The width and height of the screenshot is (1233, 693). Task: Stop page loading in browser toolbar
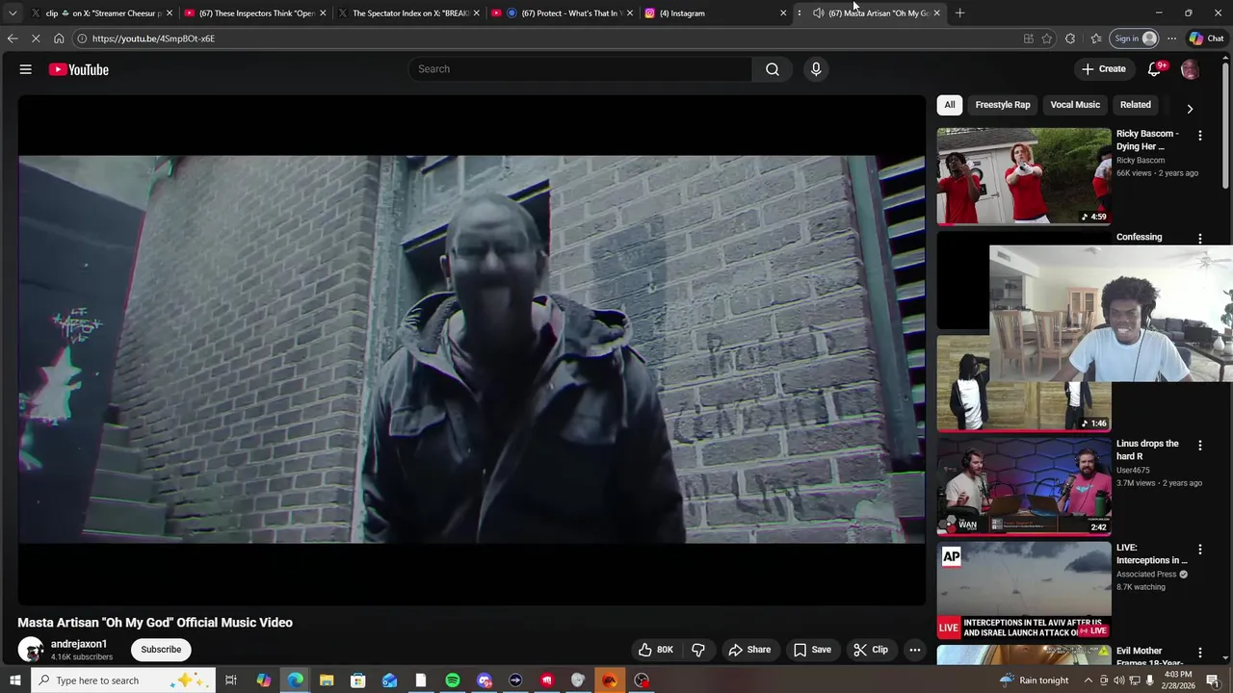[36, 38]
